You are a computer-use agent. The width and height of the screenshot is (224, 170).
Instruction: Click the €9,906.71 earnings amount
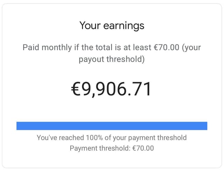click(x=112, y=89)
